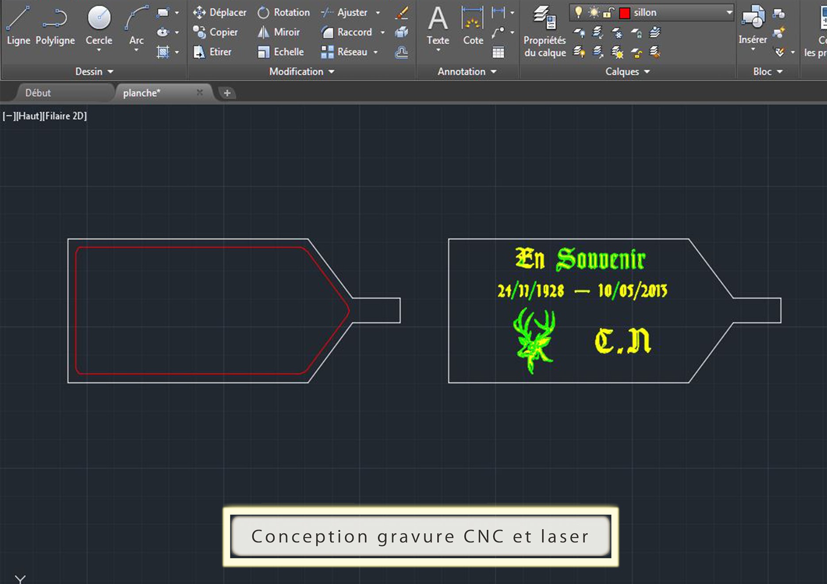Click the thaw all layers sun icon
Screen dimensions: 827x584
(x=617, y=53)
